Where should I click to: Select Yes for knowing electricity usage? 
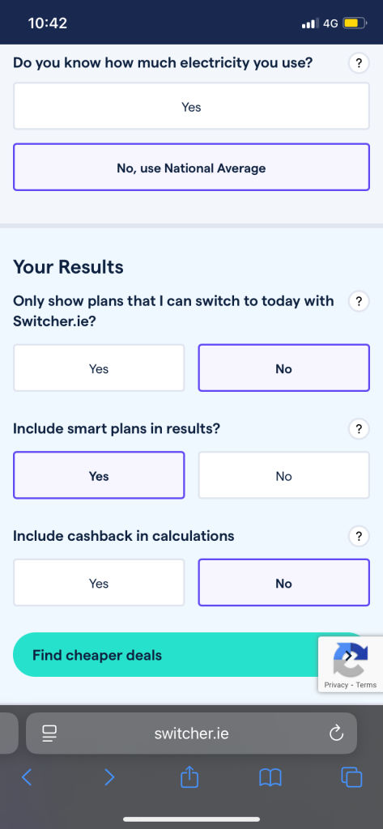pyautogui.click(x=191, y=106)
